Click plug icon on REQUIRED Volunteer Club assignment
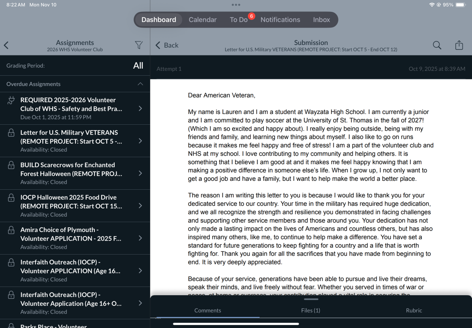This screenshot has height=328, width=472. point(11,100)
